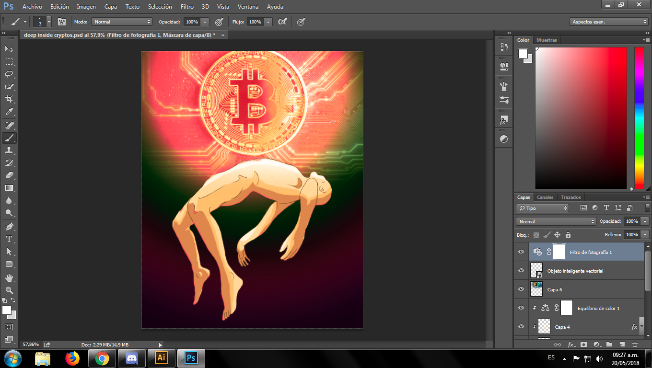Switch to the Trazados tab
652x368 pixels.
[570, 197]
